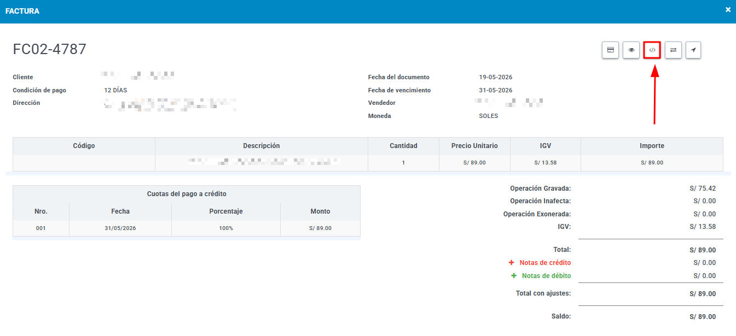
Task: Close the Factura dialog with the X
Action: click(x=728, y=9)
